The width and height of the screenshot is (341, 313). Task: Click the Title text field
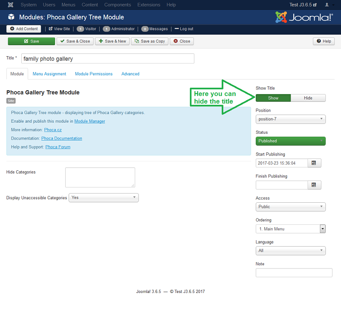(x=107, y=58)
